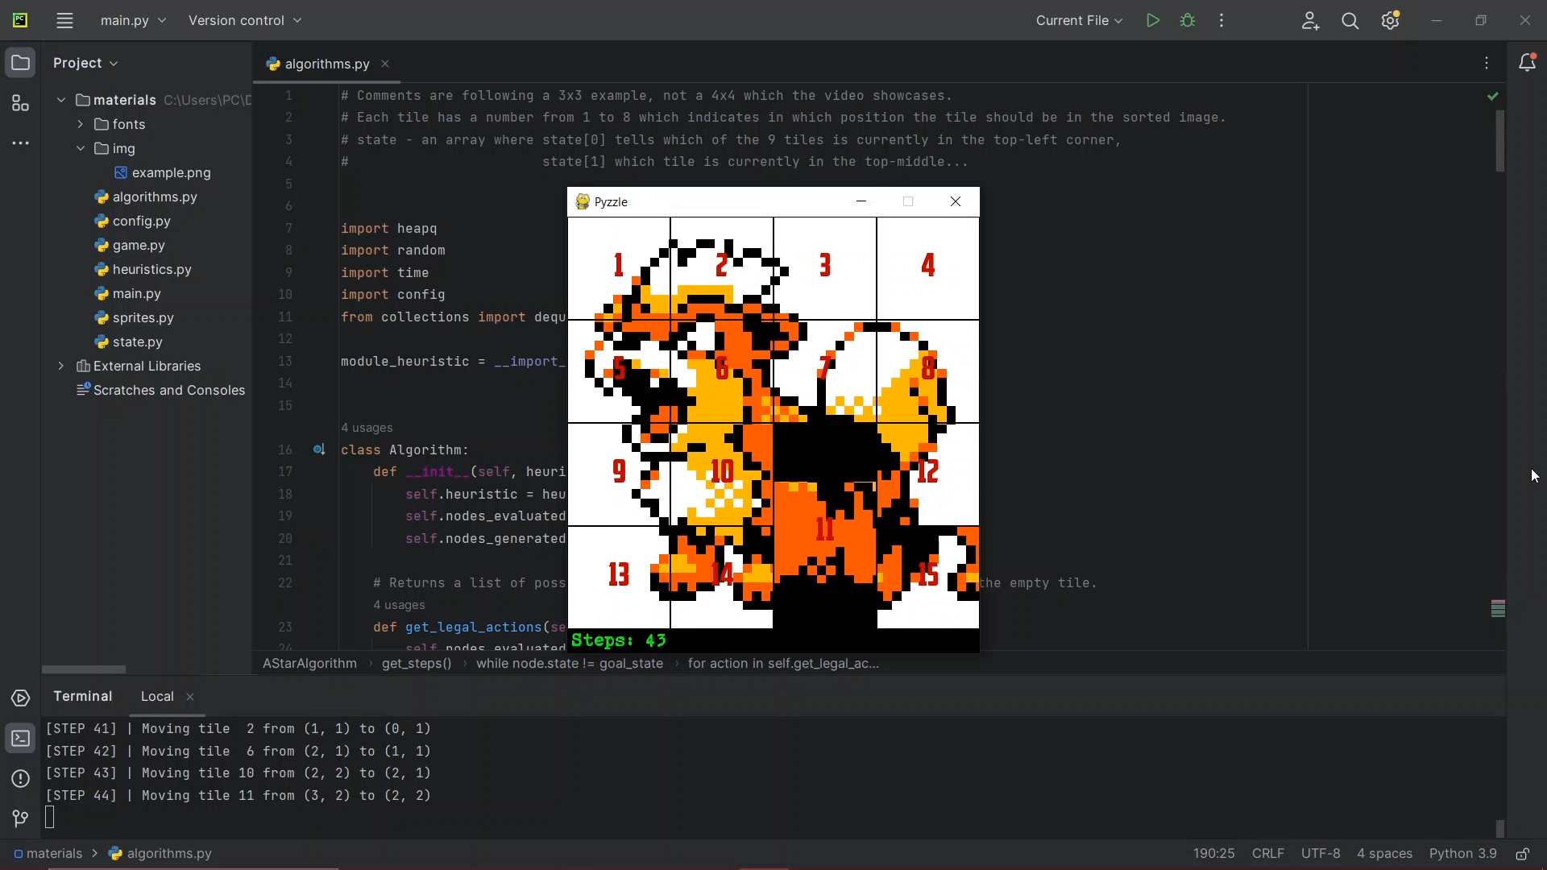1547x870 pixels.
Task: Select the Terminal tool window tab
Action: (83, 697)
